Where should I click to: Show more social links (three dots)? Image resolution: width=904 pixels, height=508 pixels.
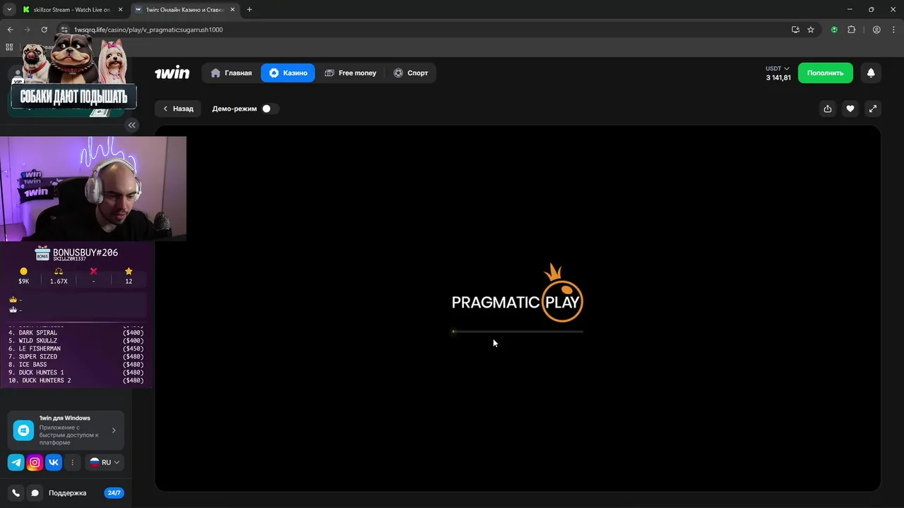click(x=72, y=463)
